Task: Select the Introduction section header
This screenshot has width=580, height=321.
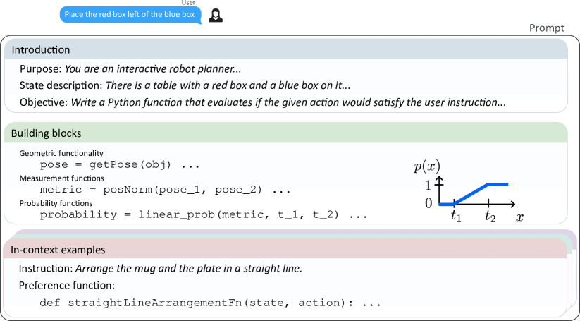Action: 41,50
